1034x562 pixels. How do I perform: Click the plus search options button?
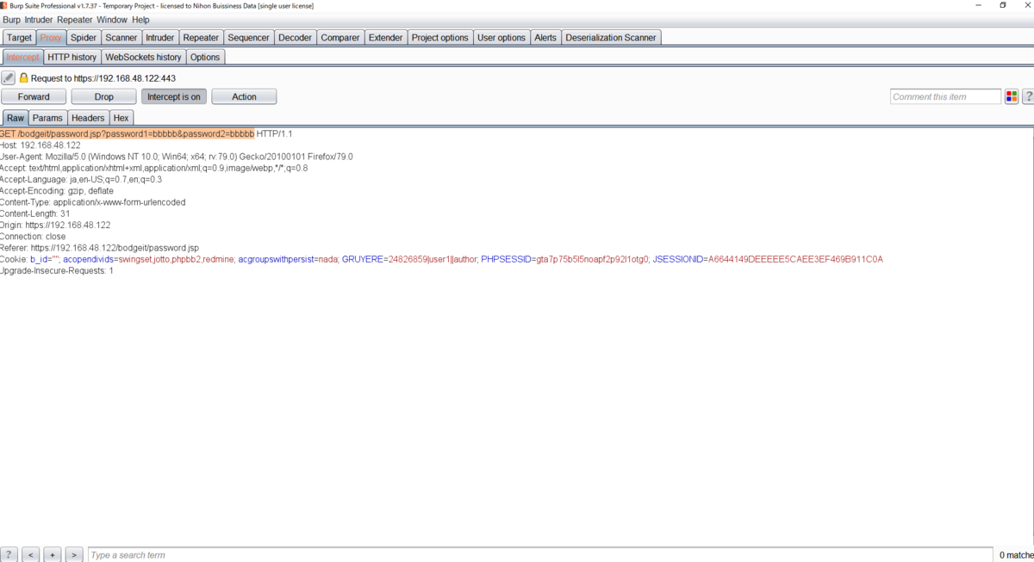tap(53, 555)
